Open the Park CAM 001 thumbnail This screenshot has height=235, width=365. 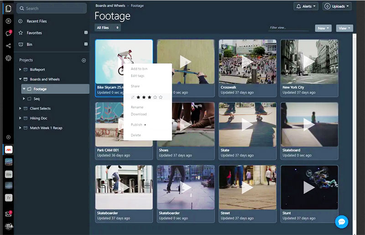(109, 125)
